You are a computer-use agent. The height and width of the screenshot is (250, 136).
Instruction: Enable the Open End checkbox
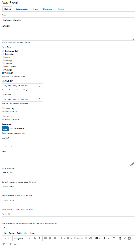click(x=2, y=116)
